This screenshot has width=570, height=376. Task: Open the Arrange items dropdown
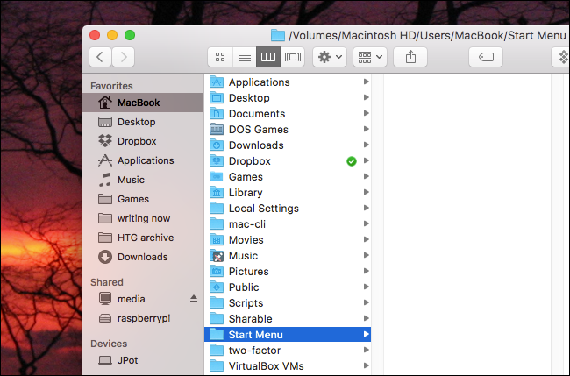click(x=370, y=57)
